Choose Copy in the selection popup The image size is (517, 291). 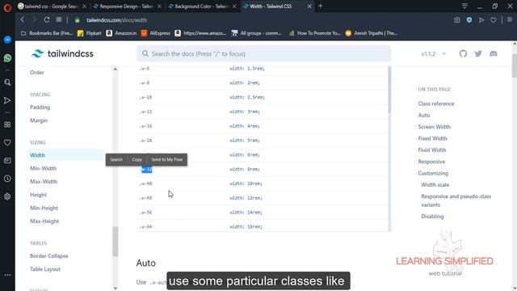point(137,160)
